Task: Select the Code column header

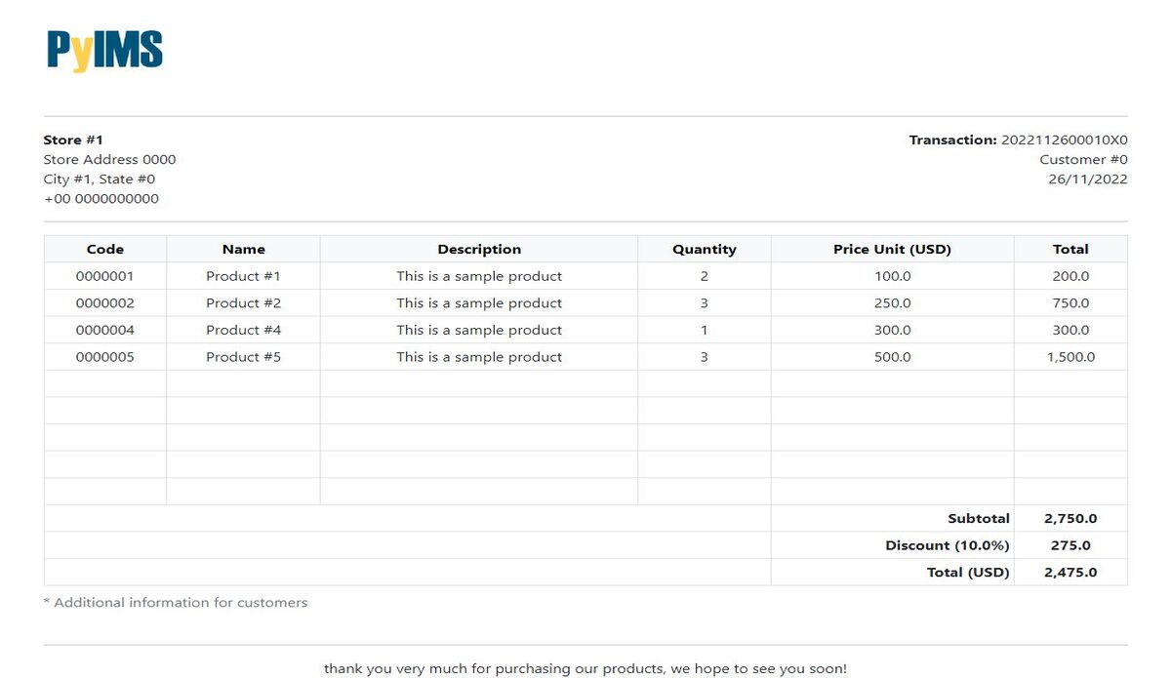Action: point(105,249)
